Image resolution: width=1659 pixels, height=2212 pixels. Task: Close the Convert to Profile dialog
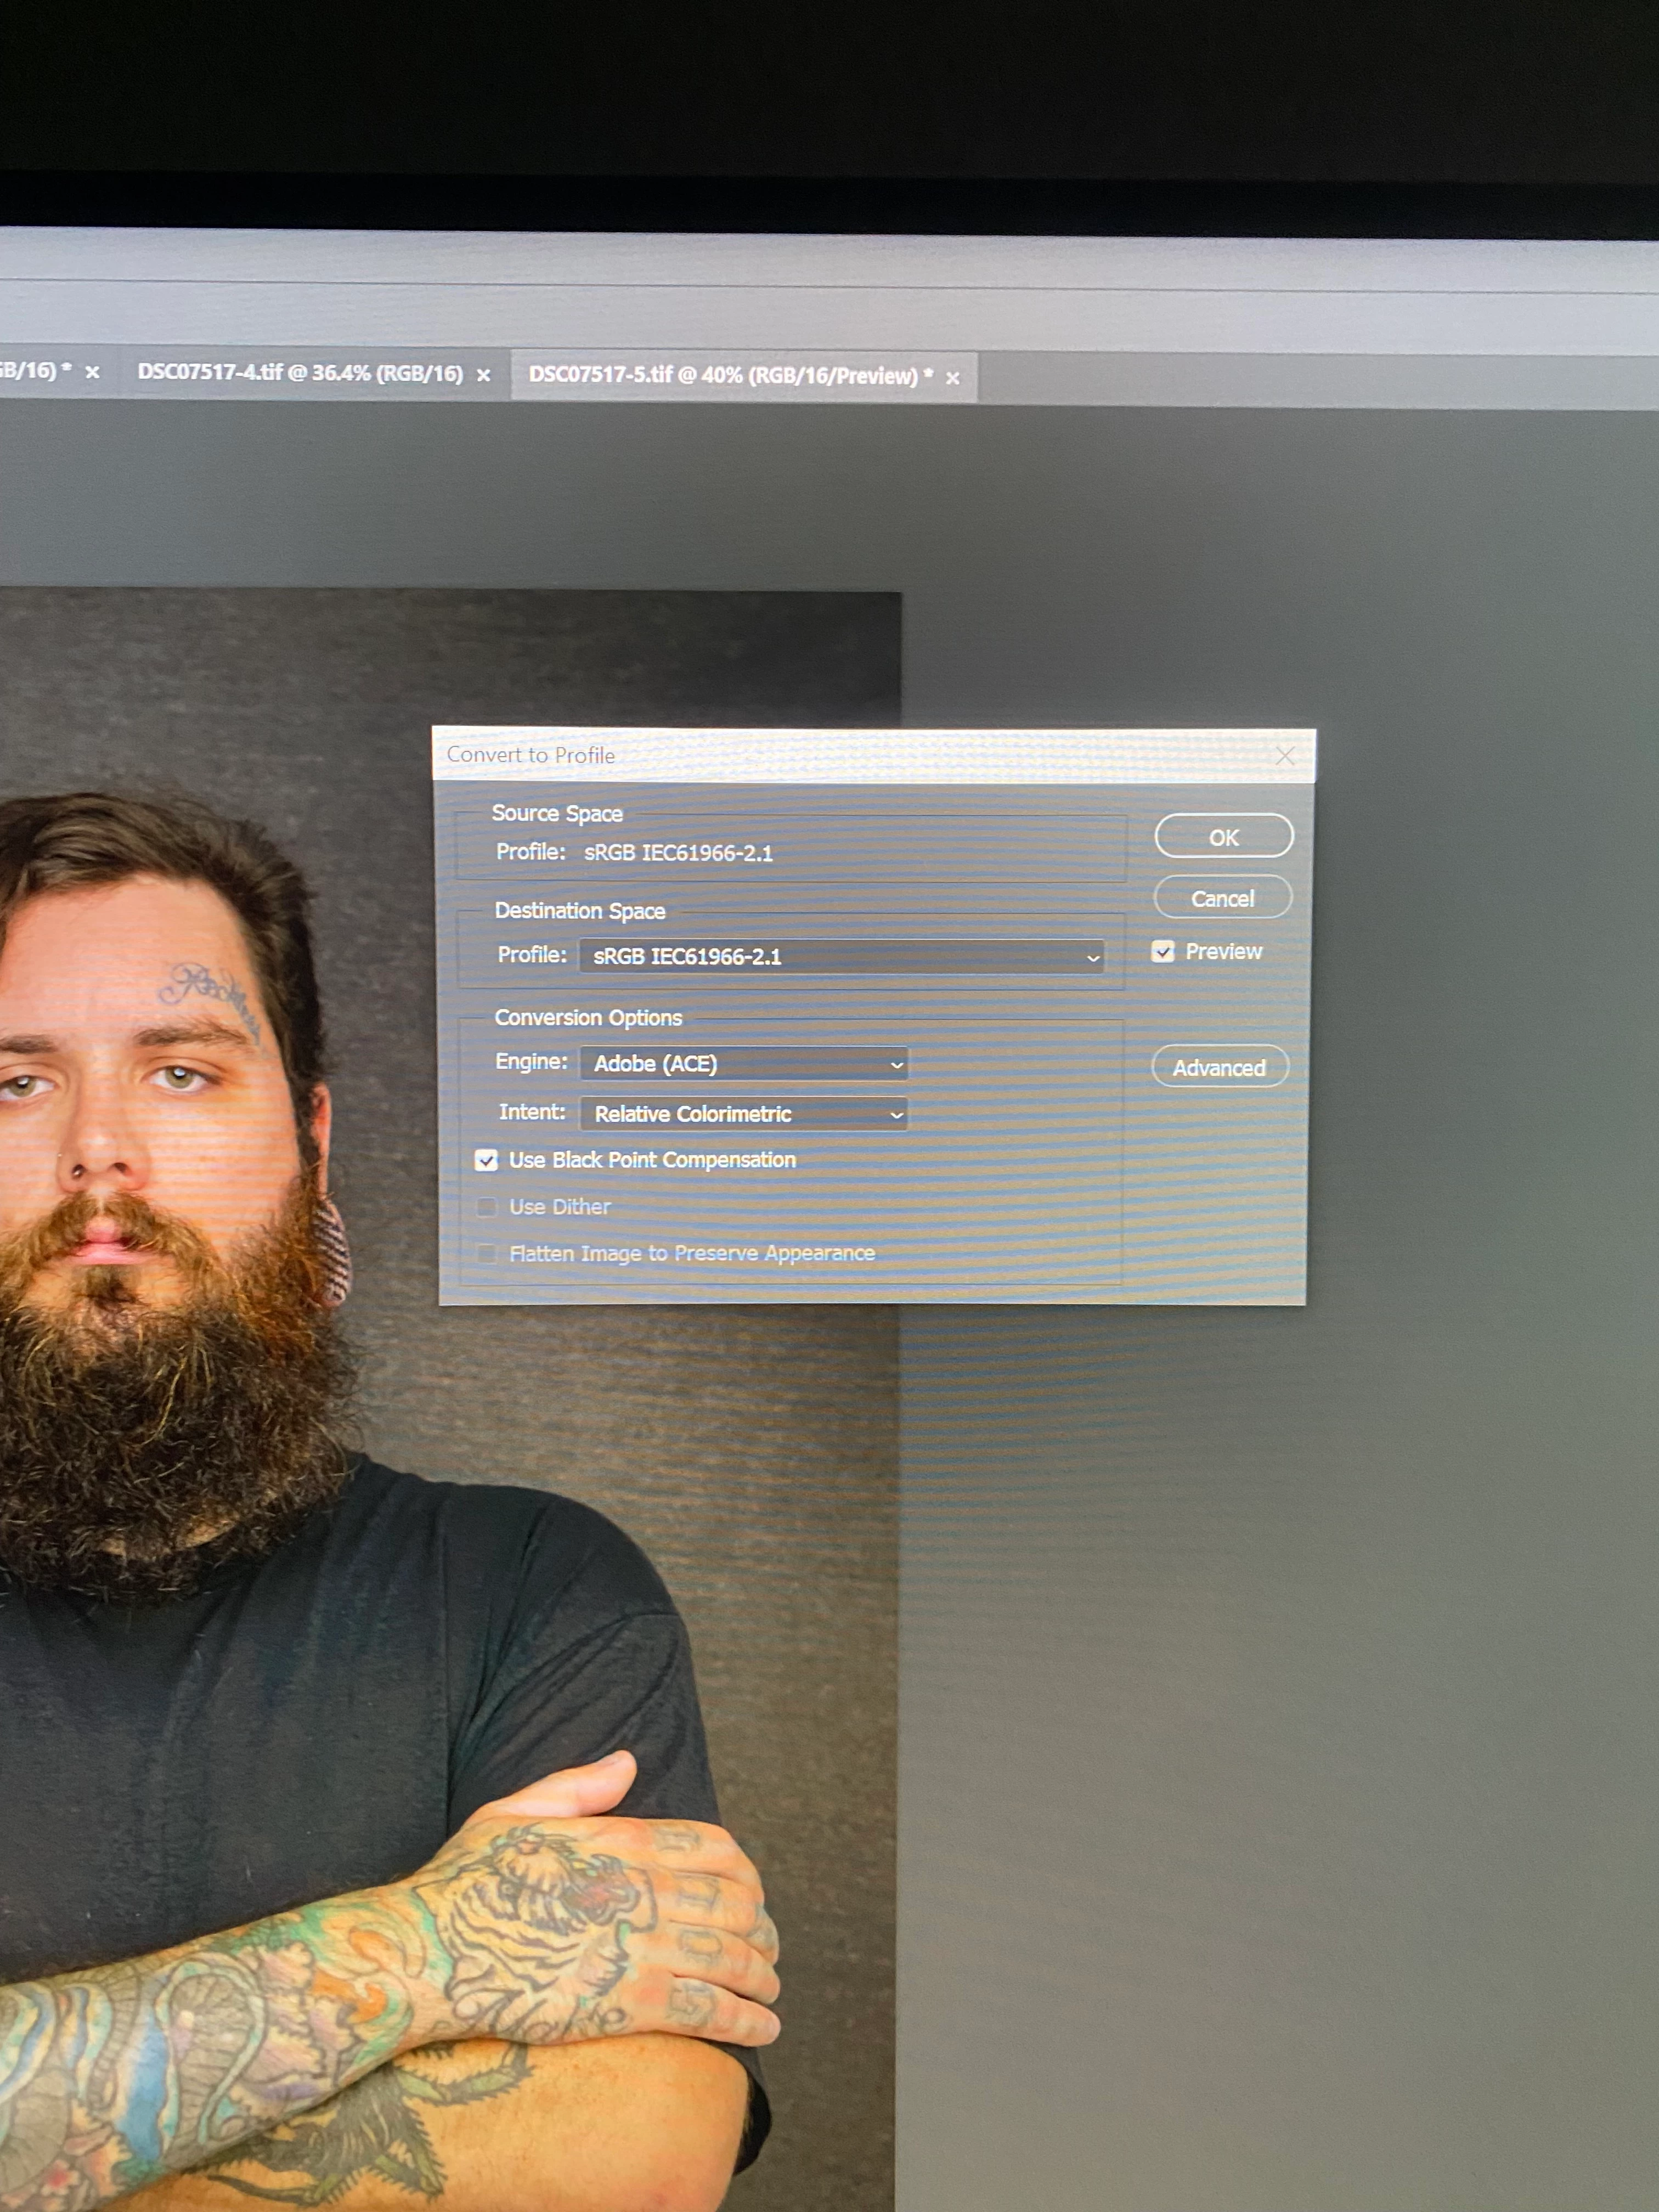(x=1284, y=756)
